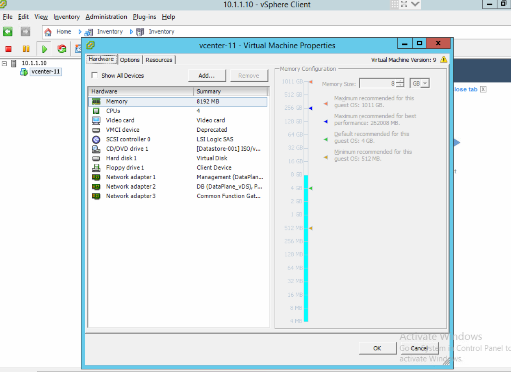Tick the Show All Devices checkbox

[x=95, y=75]
